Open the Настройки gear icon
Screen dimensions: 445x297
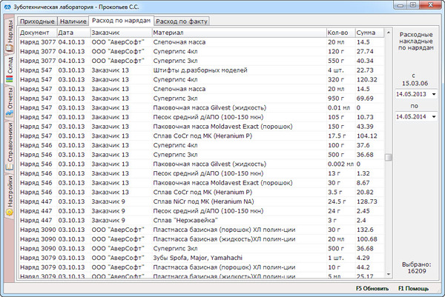pyautogui.click(x=10, y=212)
